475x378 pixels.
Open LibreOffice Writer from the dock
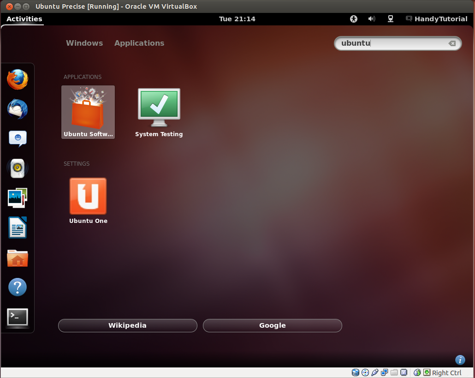(x=18, y=228)
